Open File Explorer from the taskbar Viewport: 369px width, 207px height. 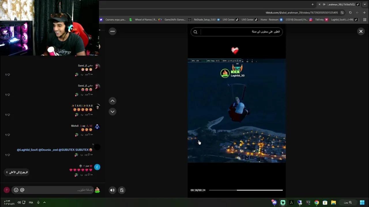[x=334, y=202]
